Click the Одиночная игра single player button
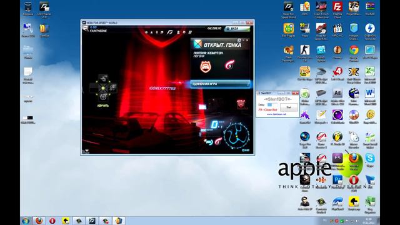 point(220,84)
